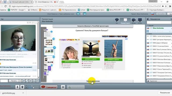Click the green "Добавить в друзья" button under blonde woman

[70, 62]
